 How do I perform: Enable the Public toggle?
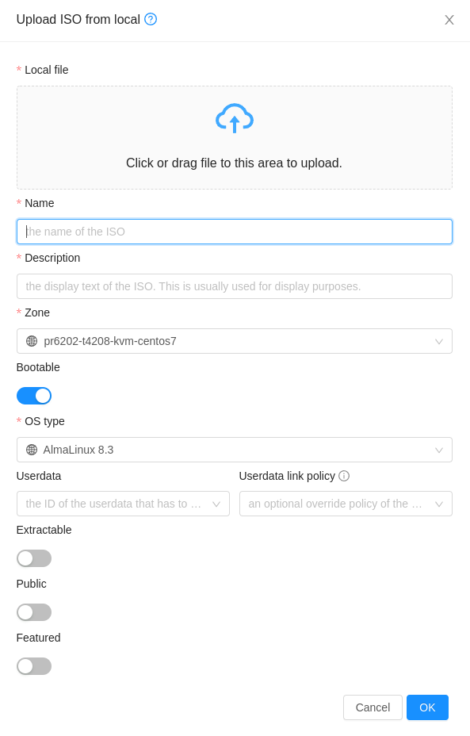pyautogui.click(x=34, y=611)
